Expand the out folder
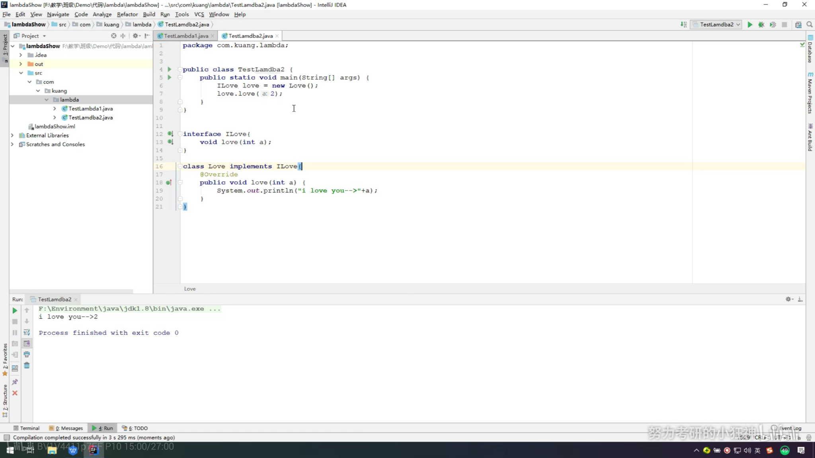This screenshot has height=458, width=815. (x=21, y=64)
